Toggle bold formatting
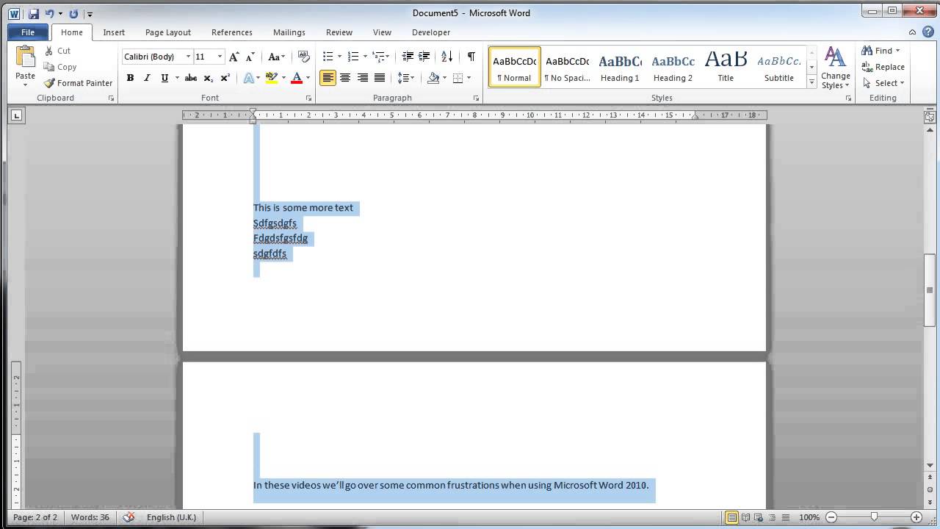This screenshot has height=529, width=940. 130,78
